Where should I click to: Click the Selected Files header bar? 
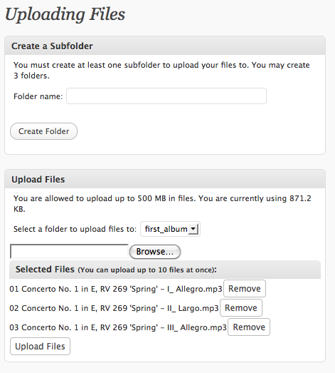pos(165,270)
